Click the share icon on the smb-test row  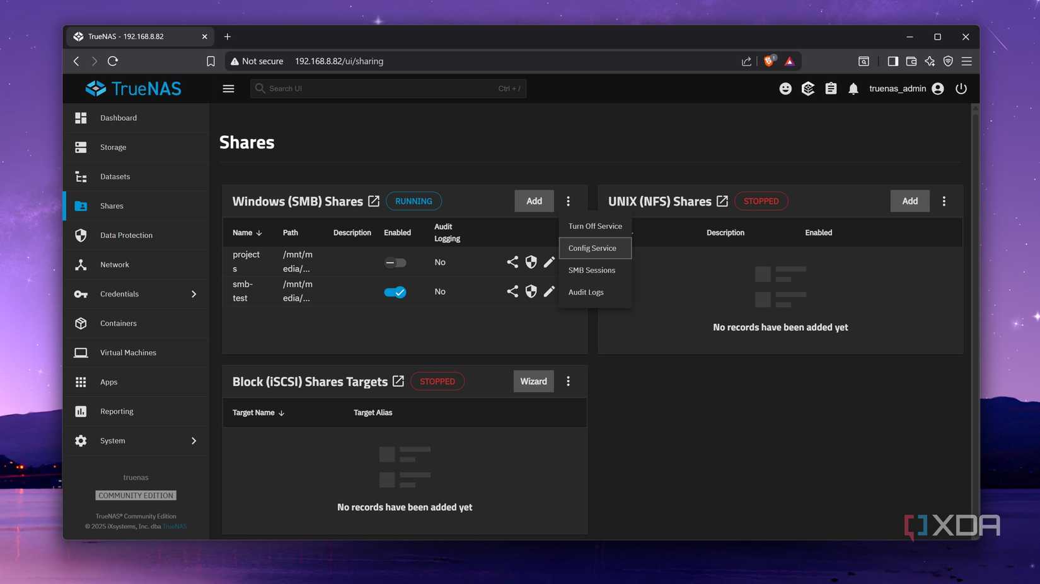512,291
